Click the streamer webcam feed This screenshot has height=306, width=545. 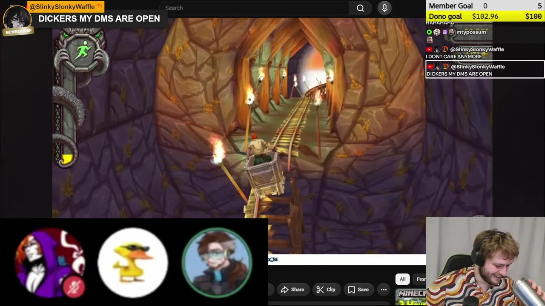point(485,261)
